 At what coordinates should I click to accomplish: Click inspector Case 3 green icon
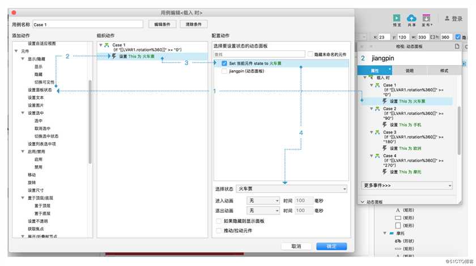pos(377,132)
